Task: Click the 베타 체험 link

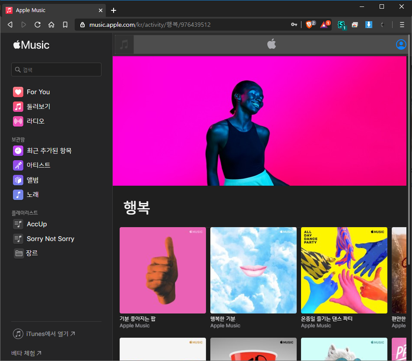Action: pos(26,353)
